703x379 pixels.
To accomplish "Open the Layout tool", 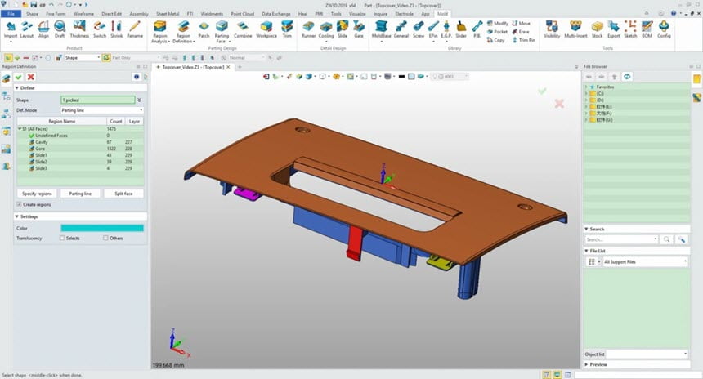I will click(27, 30).
